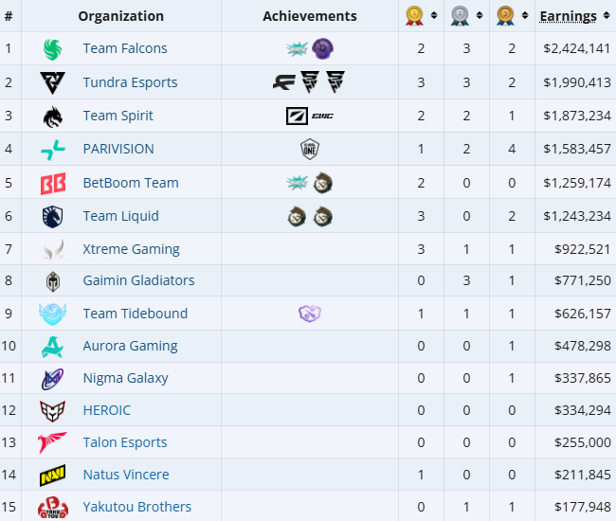This screenshot has width=616, height=521.
Task: Click Team Tidebound's purple achievement icon
Action: pyautogui.click(x=310, y=314)
